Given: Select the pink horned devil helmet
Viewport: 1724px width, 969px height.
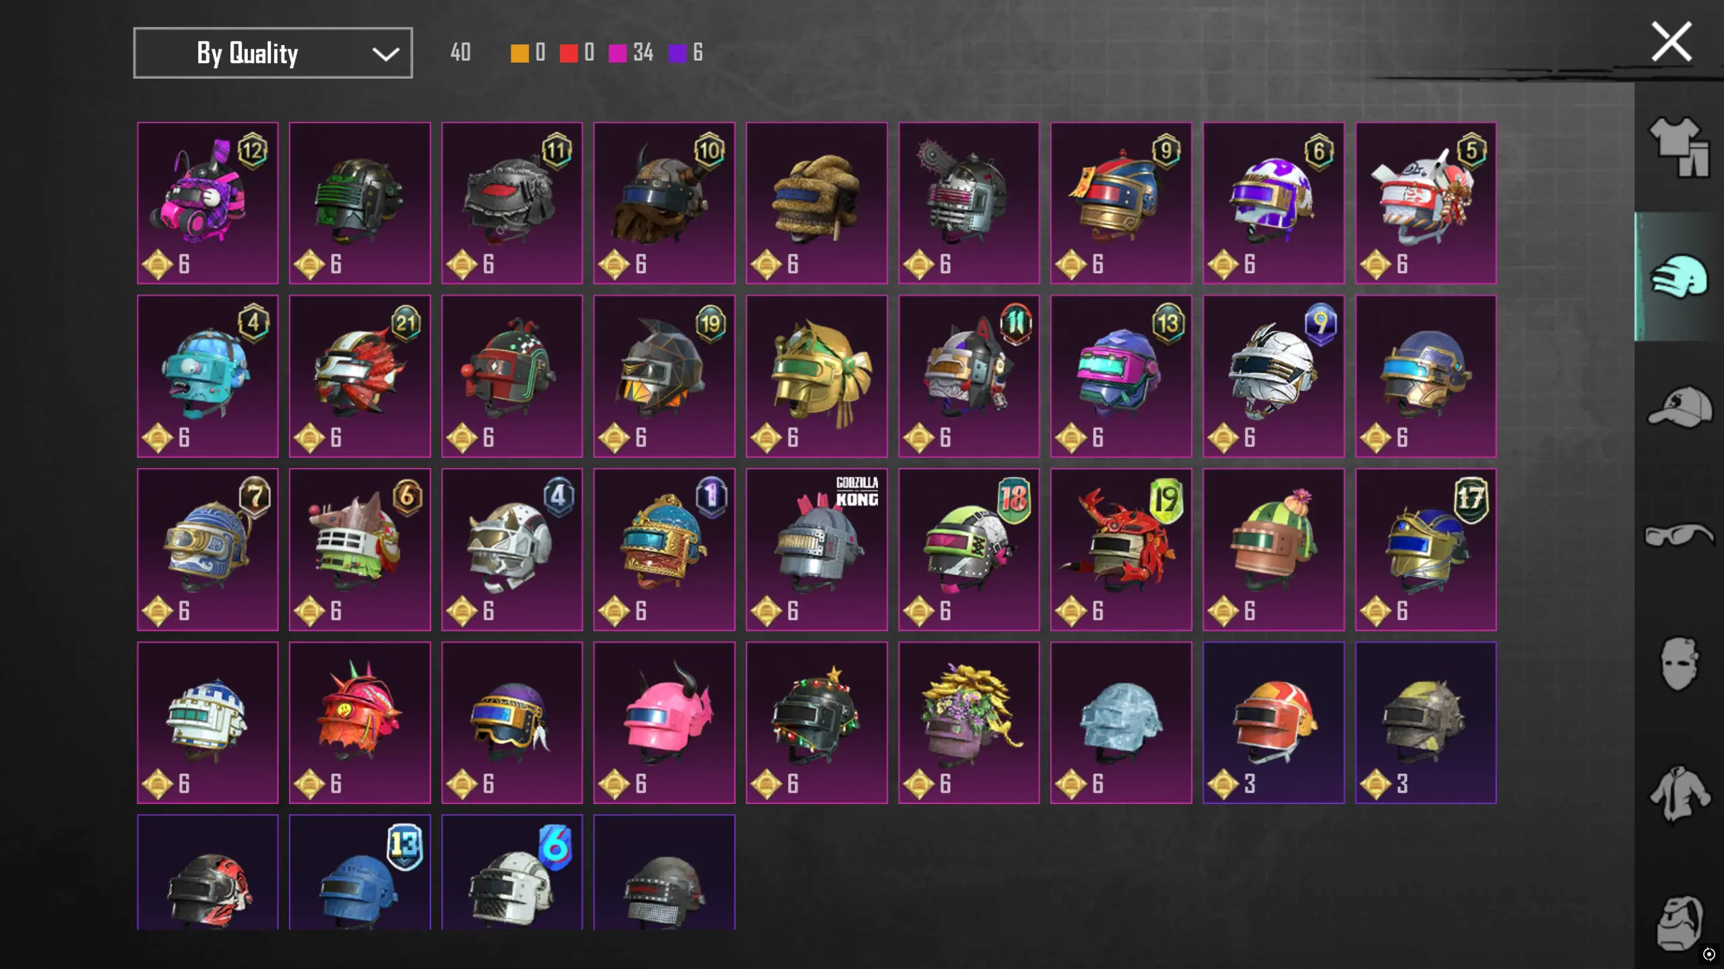Looking at the screenshot, I should coord(664,723).
